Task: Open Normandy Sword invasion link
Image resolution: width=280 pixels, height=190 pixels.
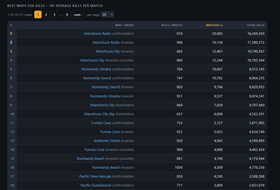Action: (x=106, y=87)
